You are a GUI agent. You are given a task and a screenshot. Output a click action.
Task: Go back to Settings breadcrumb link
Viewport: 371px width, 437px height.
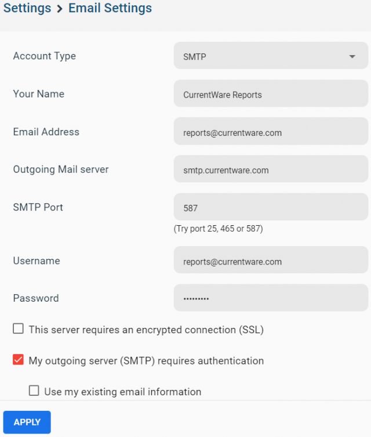click(x=27, y=8)
